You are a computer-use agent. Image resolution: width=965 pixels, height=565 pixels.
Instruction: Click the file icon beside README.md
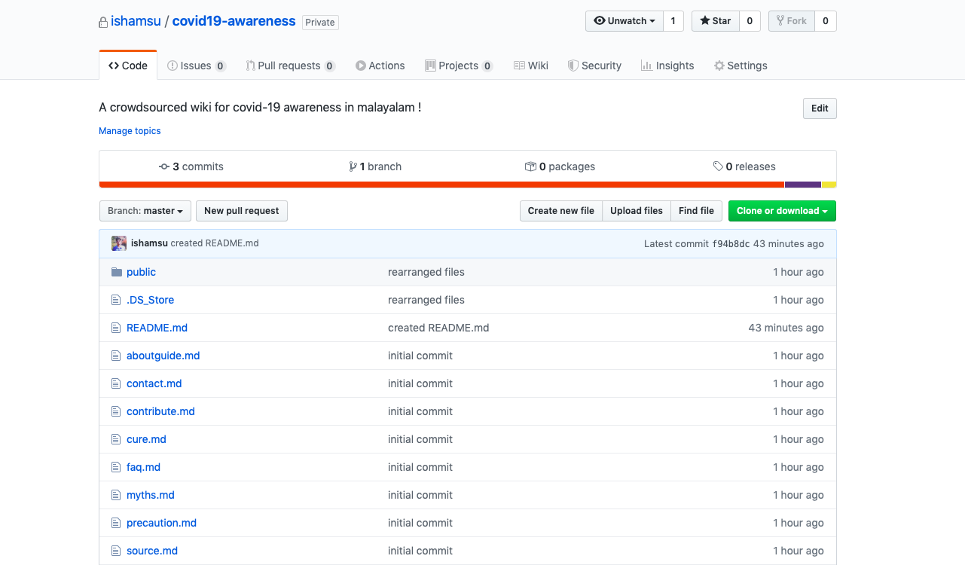coord(116,328)
